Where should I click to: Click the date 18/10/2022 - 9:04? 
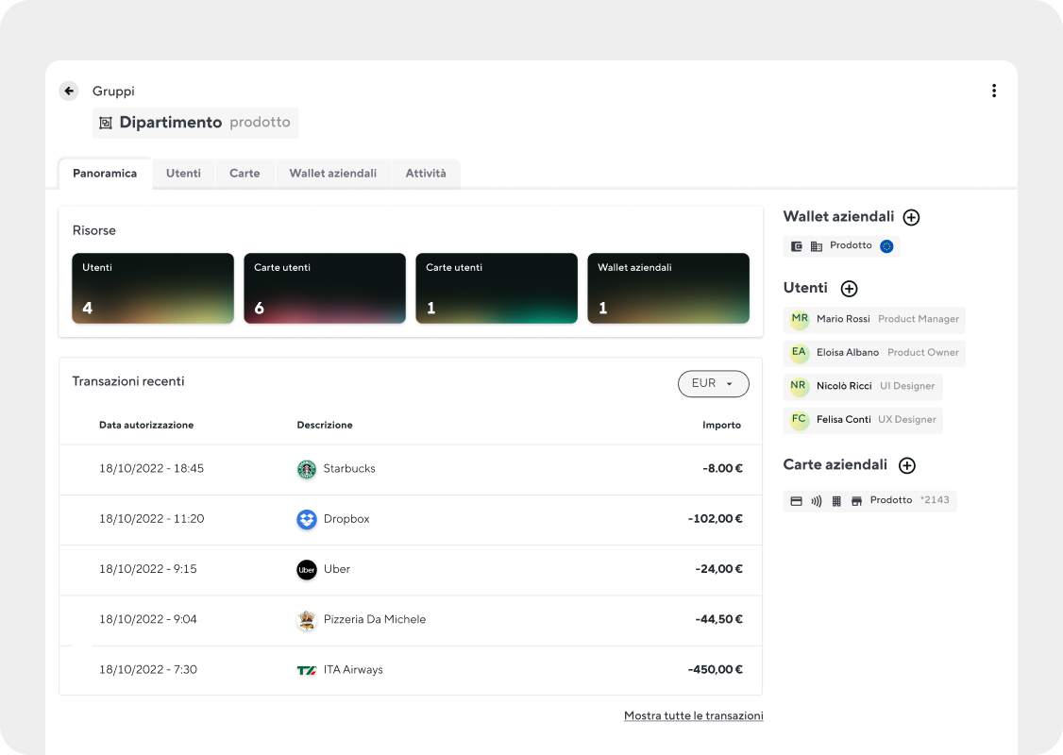(148, 619)
